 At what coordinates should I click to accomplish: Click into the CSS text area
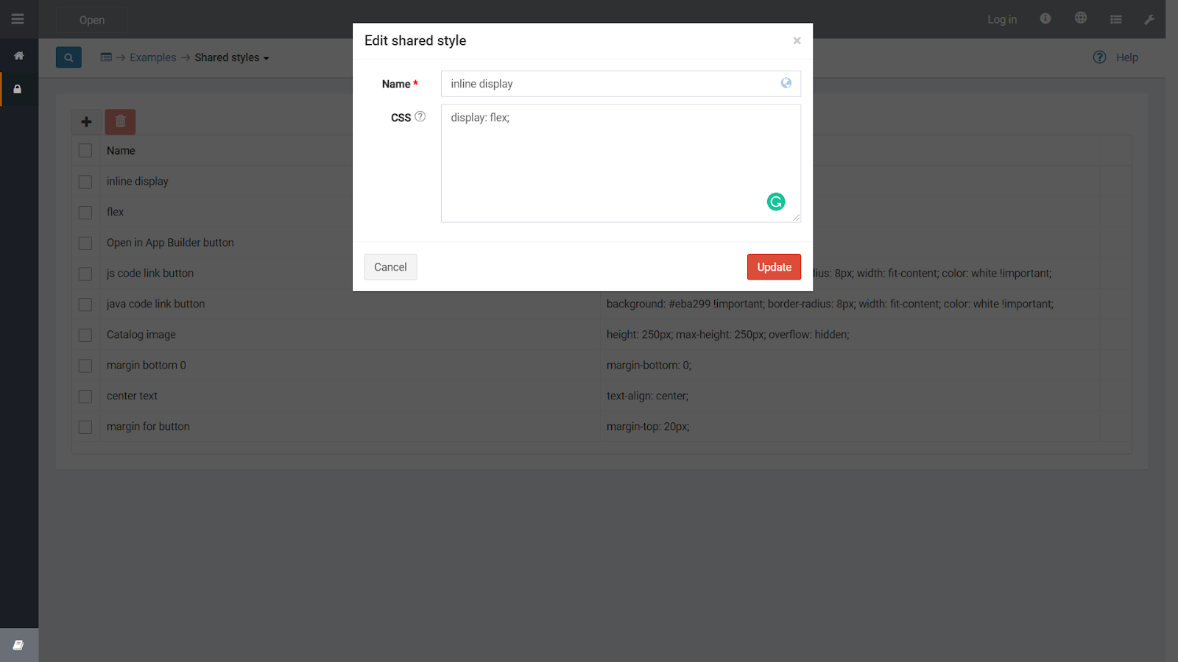(621, 163)
